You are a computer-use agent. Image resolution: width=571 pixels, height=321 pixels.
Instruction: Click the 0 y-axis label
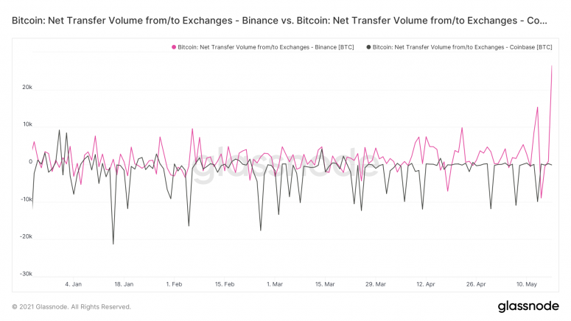tap(30, 162)
